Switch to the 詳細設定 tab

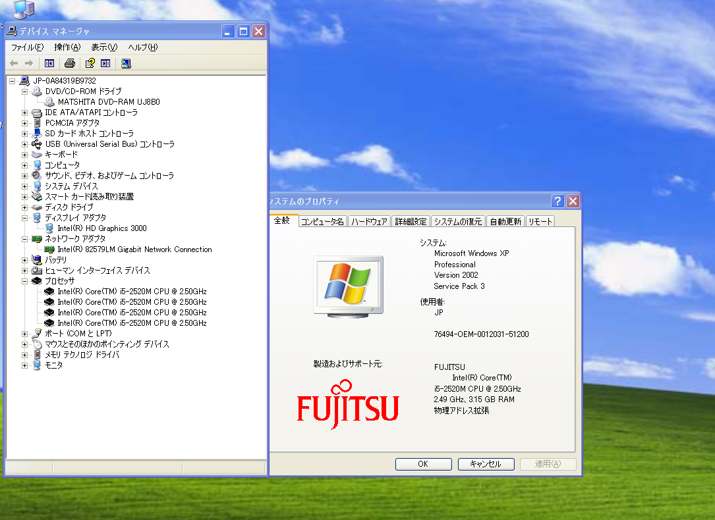pos(411,221)
